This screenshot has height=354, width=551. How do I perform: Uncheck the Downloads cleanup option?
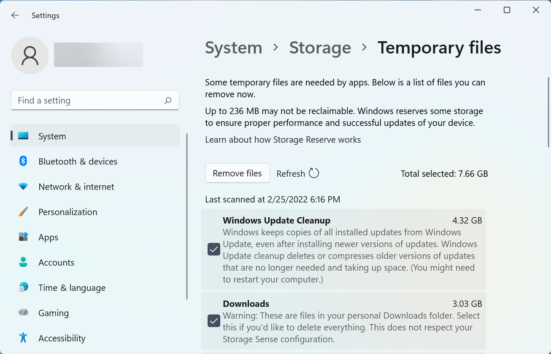[213, 320]
